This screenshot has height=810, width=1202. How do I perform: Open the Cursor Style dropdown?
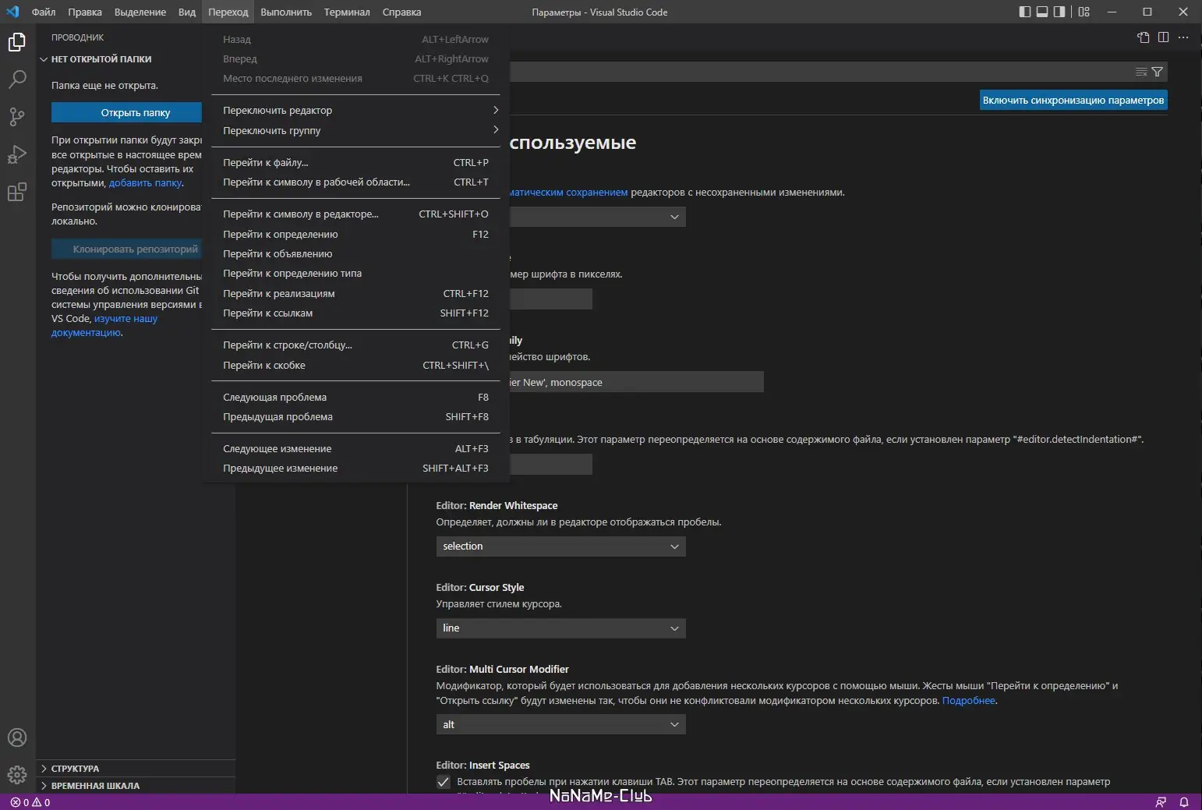tap(560, 628)
